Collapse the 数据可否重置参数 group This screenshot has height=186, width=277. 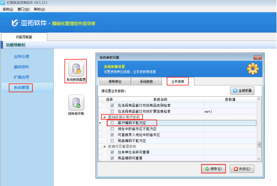104,146
